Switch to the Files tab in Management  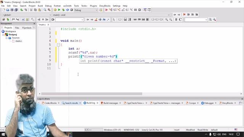[17, 28]
